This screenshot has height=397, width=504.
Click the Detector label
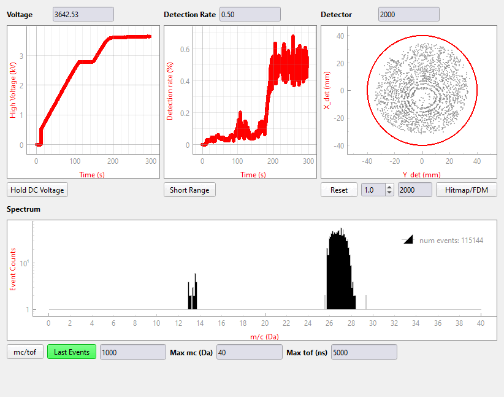pos(336,15)
